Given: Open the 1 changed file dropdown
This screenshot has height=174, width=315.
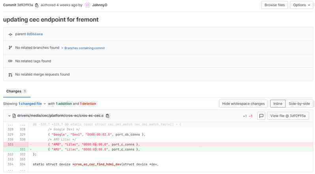Looking at the screenshot, I should click(32, 104).
